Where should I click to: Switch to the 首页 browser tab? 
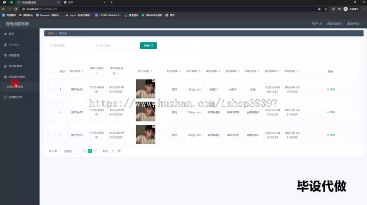pos(84,2)
